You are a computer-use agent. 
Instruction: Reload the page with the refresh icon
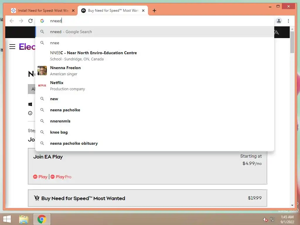(30, 21)
